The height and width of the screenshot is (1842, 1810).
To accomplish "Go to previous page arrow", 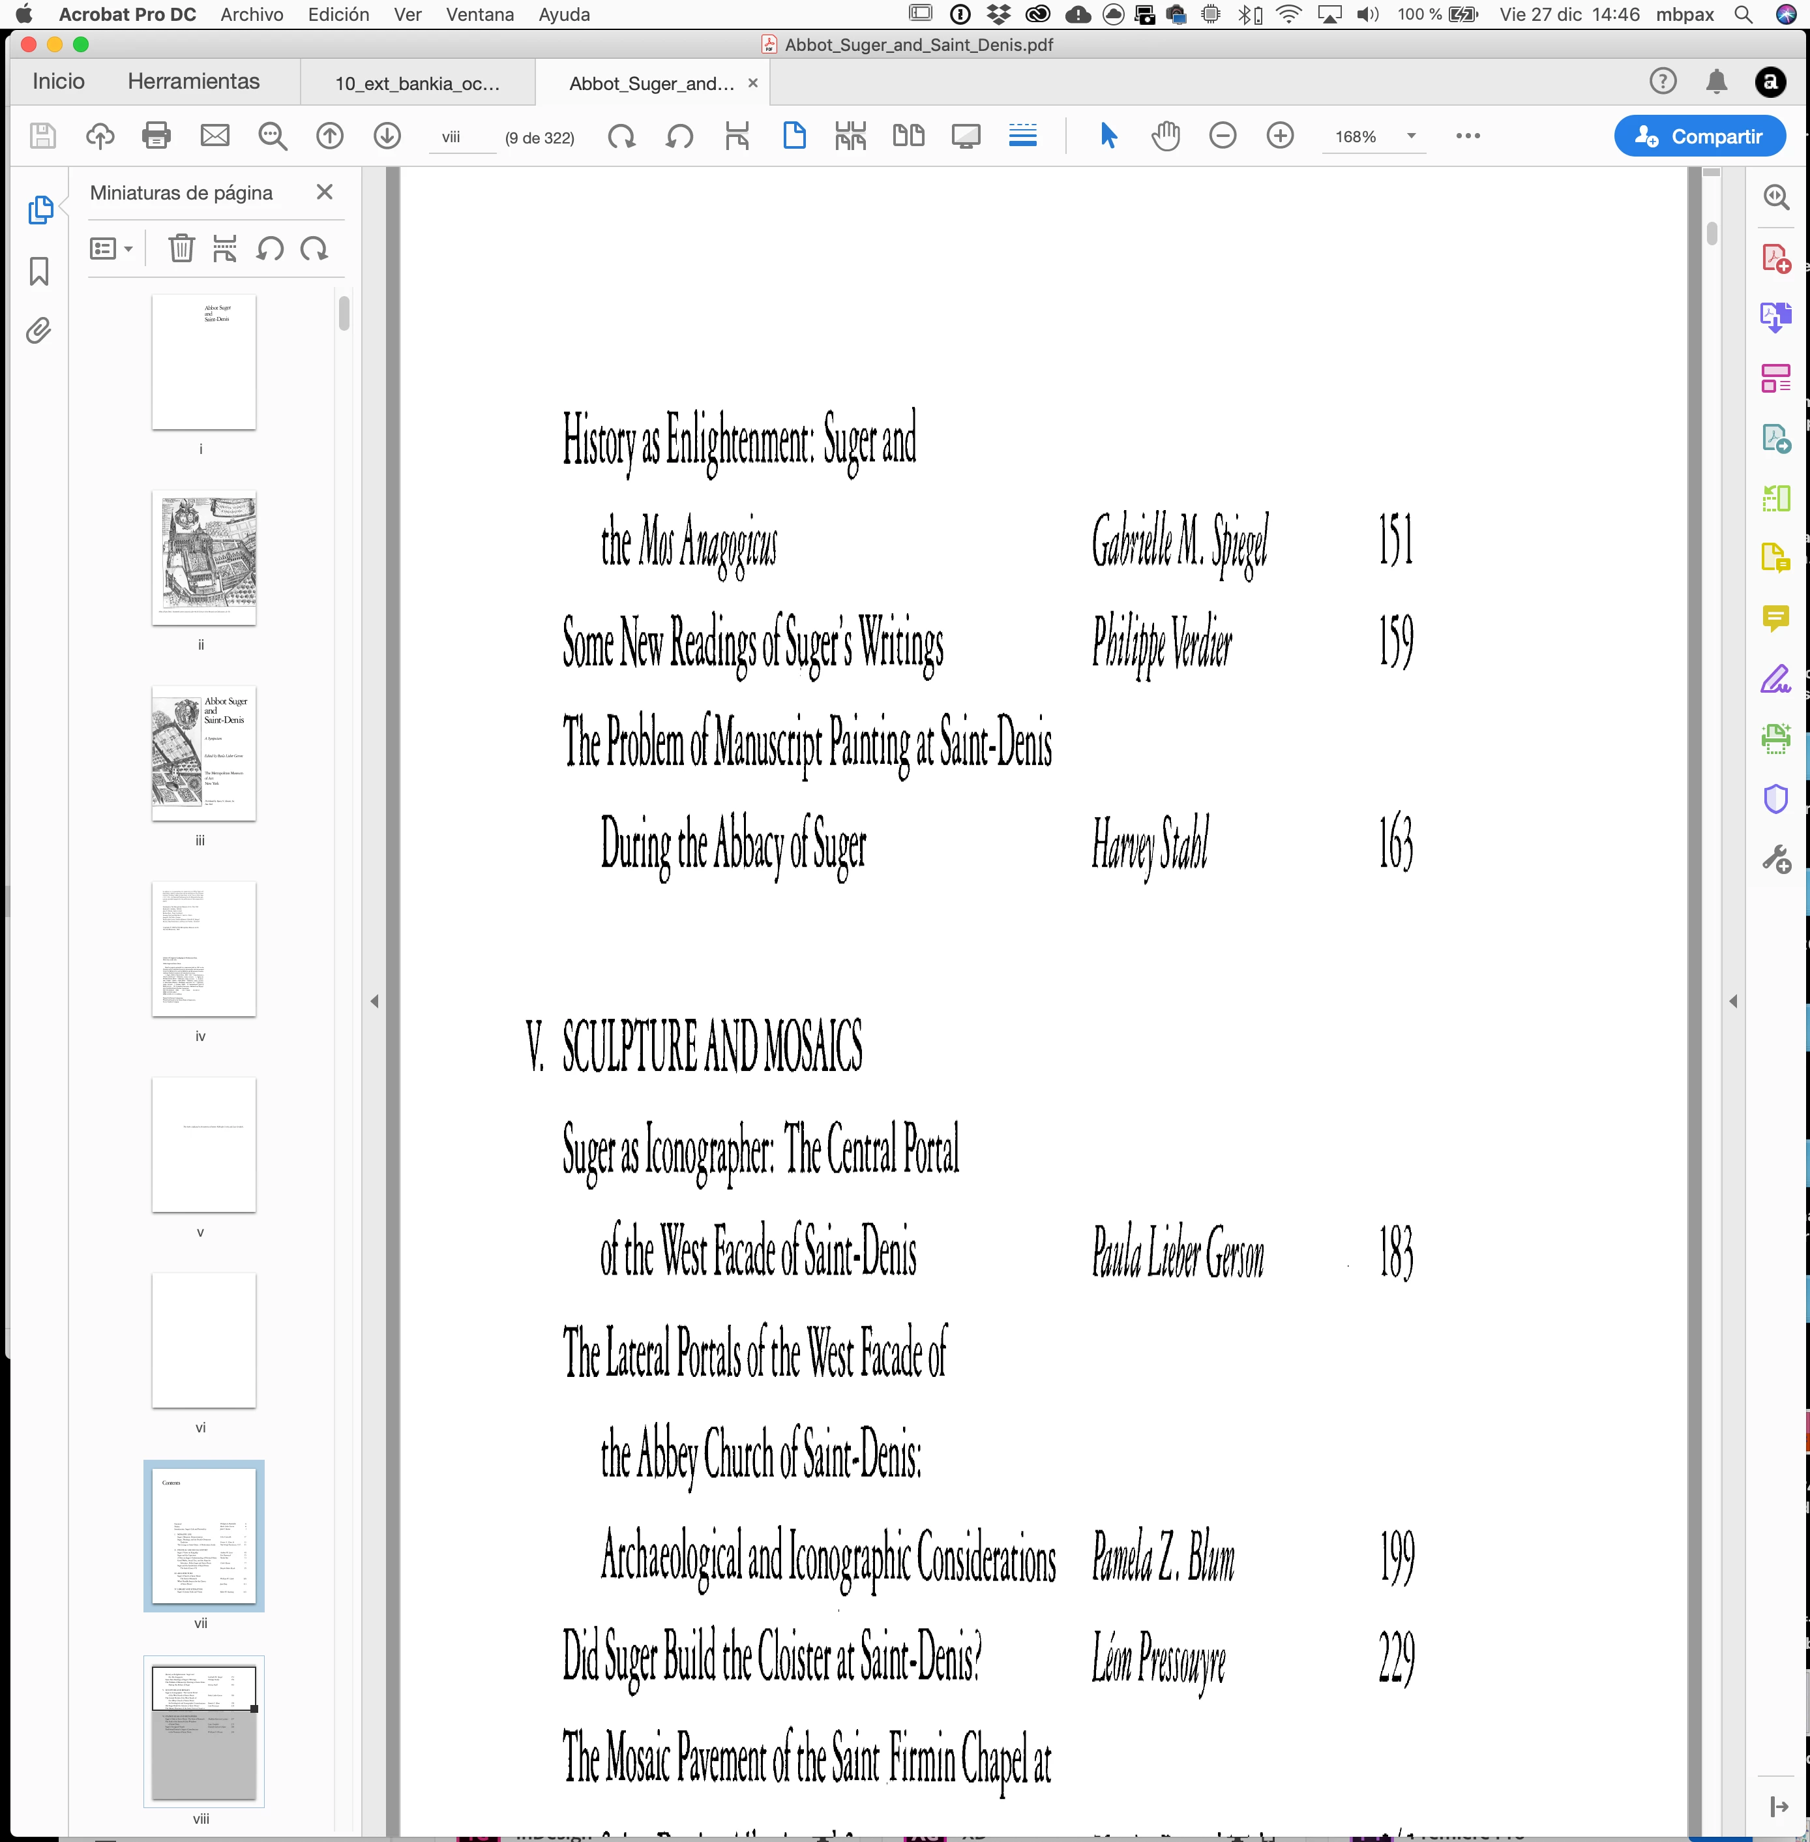I will [329, 136].
